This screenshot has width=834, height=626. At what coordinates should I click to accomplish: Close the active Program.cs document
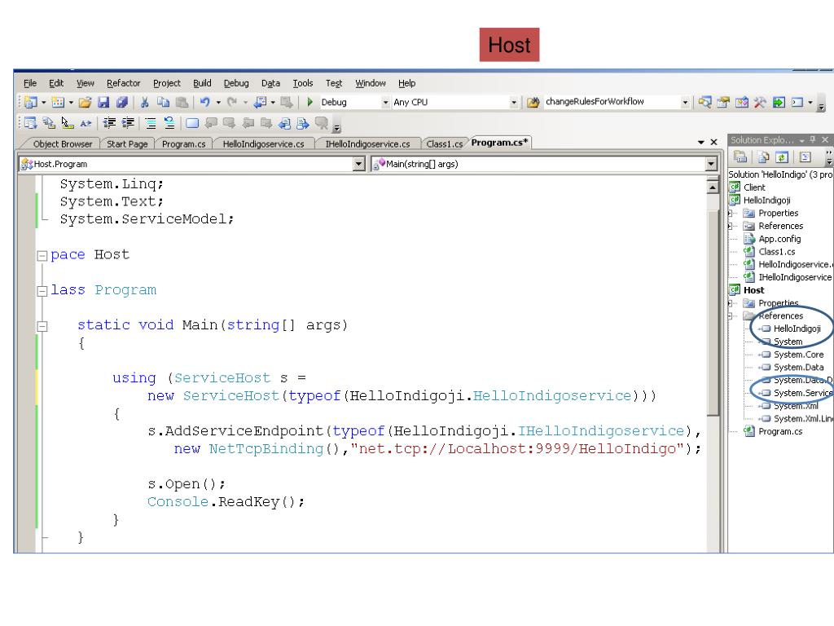click(714, 142)
